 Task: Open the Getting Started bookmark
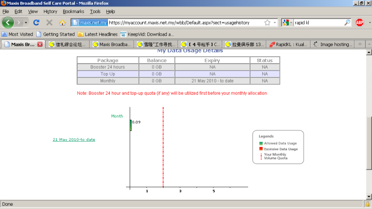(x=55, y=34)
